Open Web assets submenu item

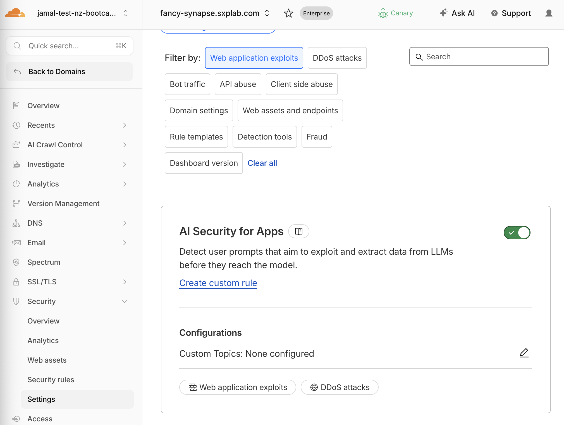point(47,360)
